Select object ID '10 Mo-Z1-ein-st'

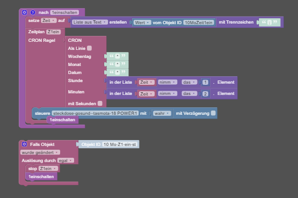pos(120,144)
